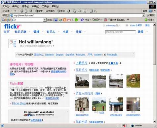Click the IE Back button
Screen dimensions: 157x128
point(6,11)
